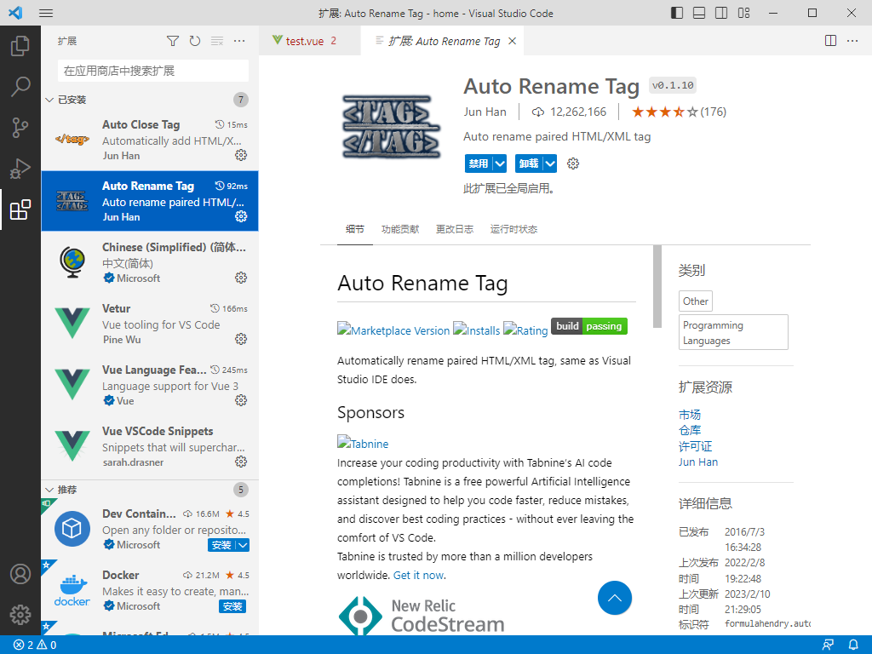Open manage gear for Vue VSCode Snippets
Viewport: 872px width, 654px height.
click(x=241, y=462)
